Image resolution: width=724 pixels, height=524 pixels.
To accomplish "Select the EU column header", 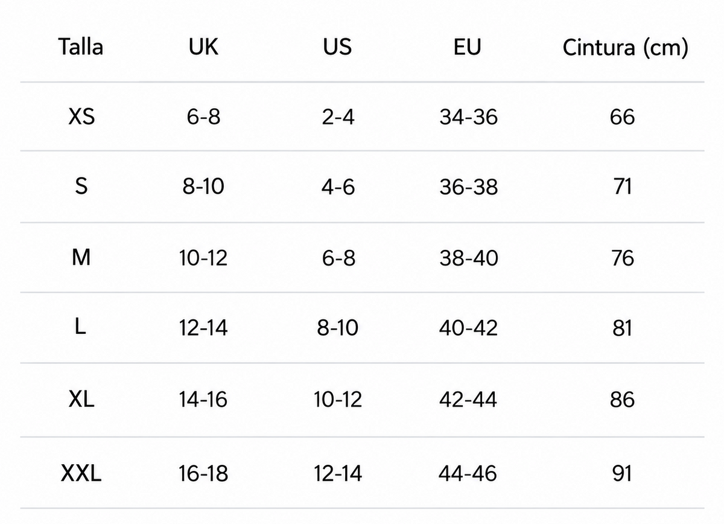I will 468,46.
